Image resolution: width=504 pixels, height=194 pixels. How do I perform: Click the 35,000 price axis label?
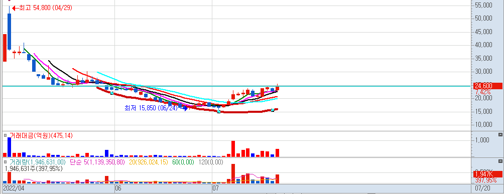[483, 59]
